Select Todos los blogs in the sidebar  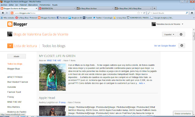pos(15,64)
